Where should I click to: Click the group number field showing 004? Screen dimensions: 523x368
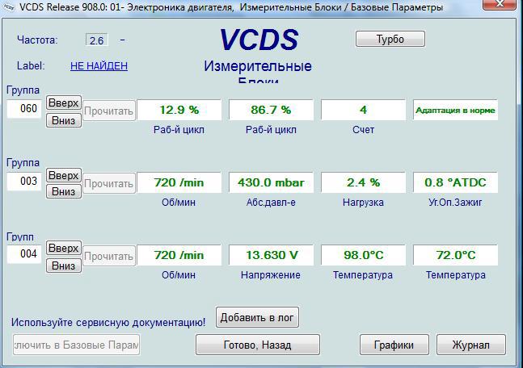[x=23, y=255]
